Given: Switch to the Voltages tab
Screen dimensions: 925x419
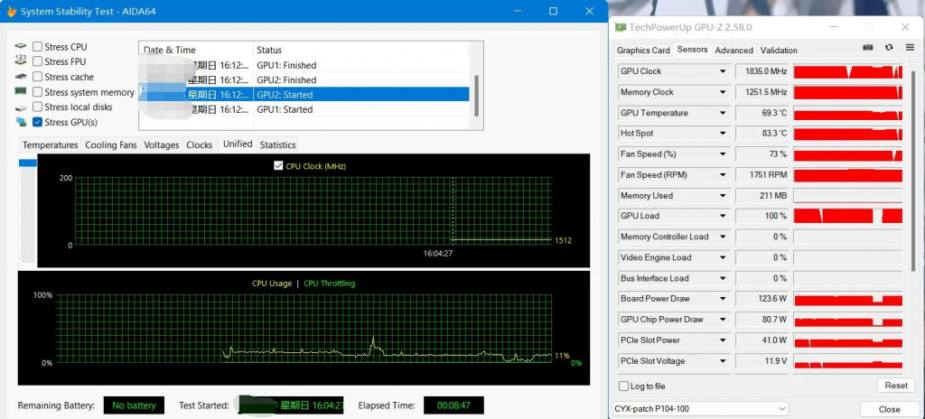Looking at the screenshot, I should 162,144.
